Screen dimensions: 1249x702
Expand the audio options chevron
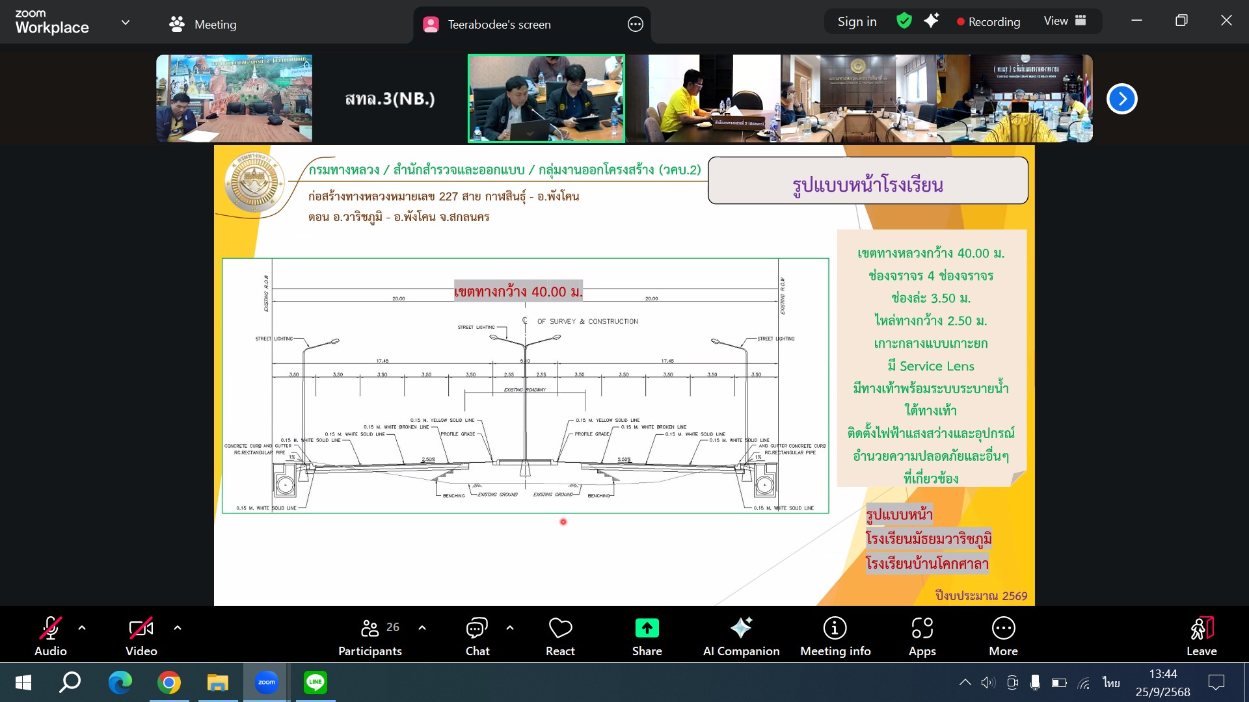coord(82,628)
